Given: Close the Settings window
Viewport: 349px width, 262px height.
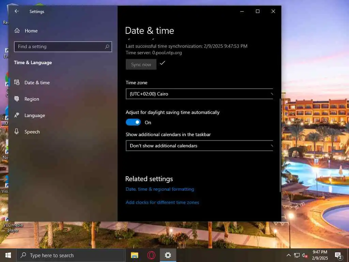Looking at the screenshot, I should tap(273, 11).
